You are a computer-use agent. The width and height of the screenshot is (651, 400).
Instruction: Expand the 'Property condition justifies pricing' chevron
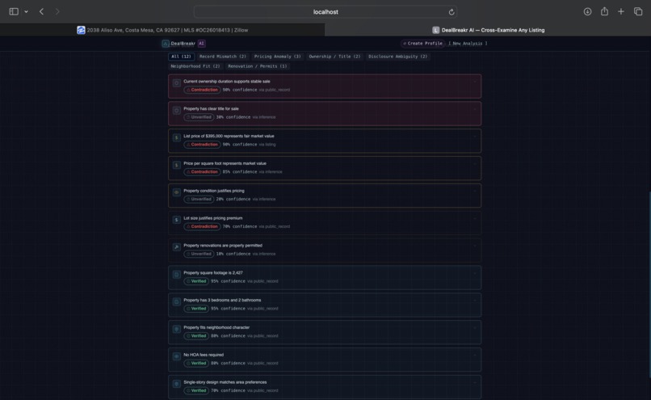click(x=475, y=192)
